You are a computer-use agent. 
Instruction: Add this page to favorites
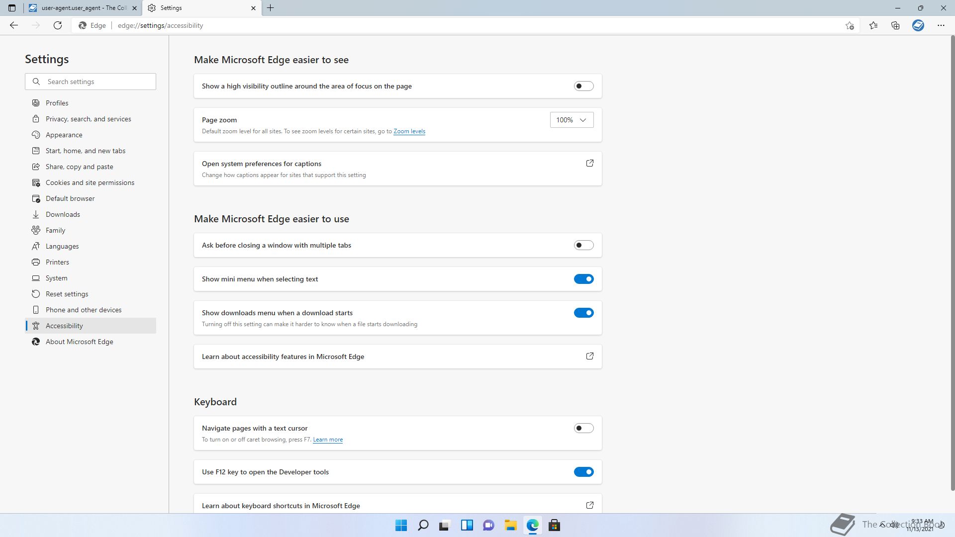(x=850, y=25)
